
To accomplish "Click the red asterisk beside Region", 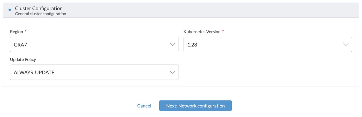I will tap(26, 31).
